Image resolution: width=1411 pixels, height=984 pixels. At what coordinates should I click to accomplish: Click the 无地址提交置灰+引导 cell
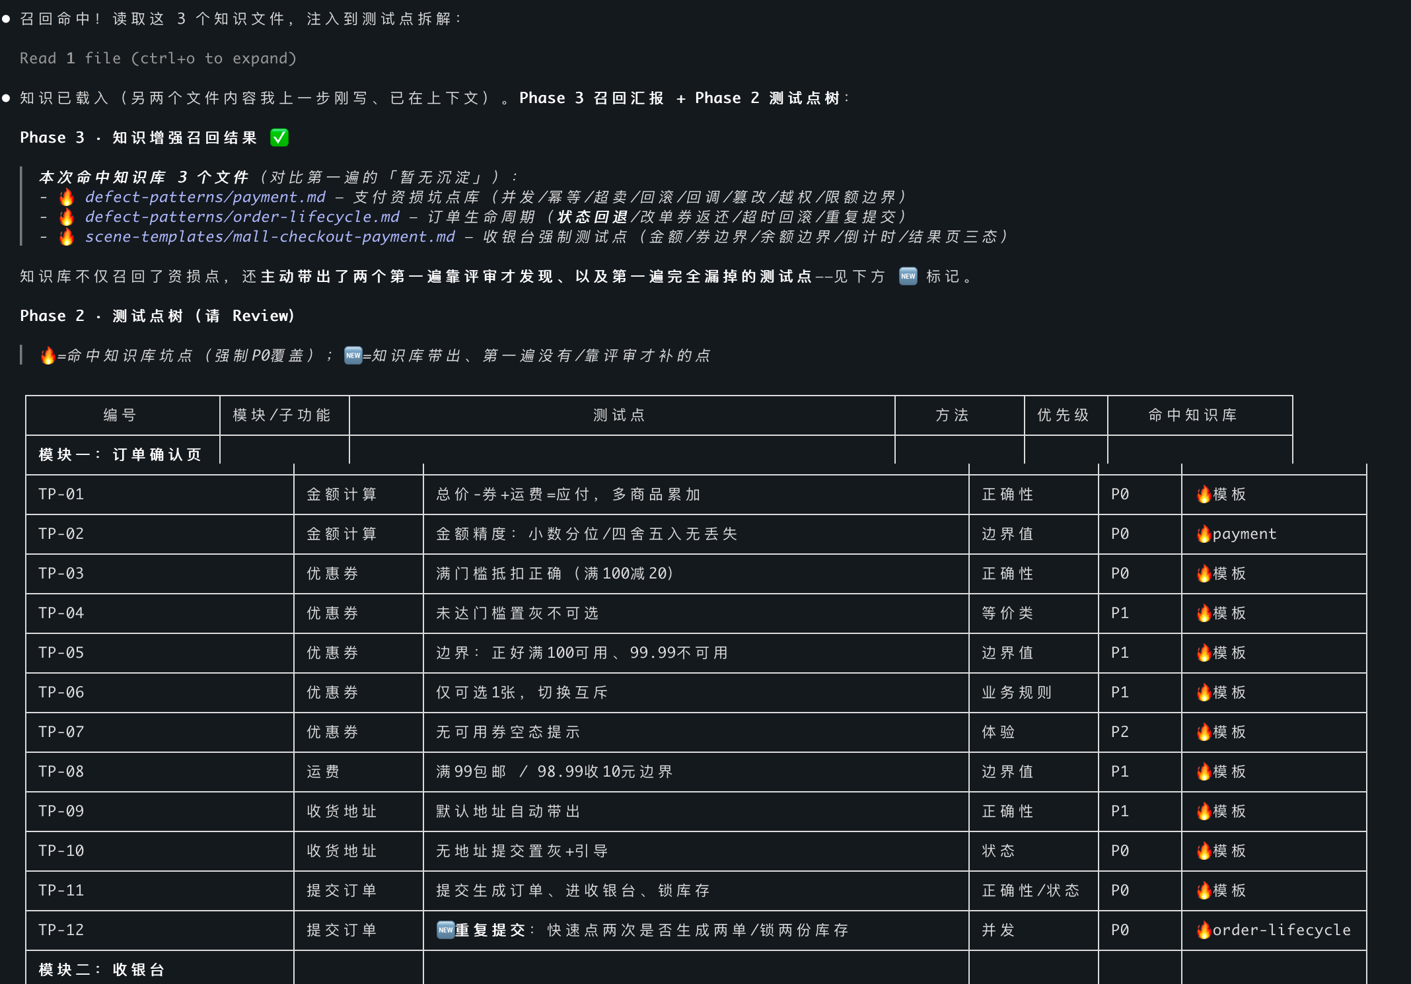point(696,851)
